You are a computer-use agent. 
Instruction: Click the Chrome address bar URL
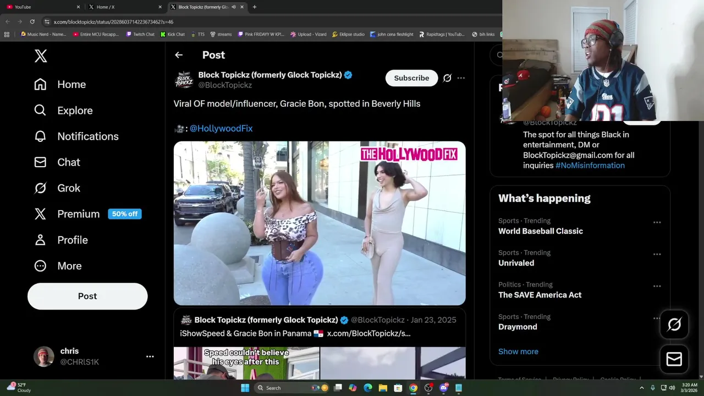coord(113,21)
